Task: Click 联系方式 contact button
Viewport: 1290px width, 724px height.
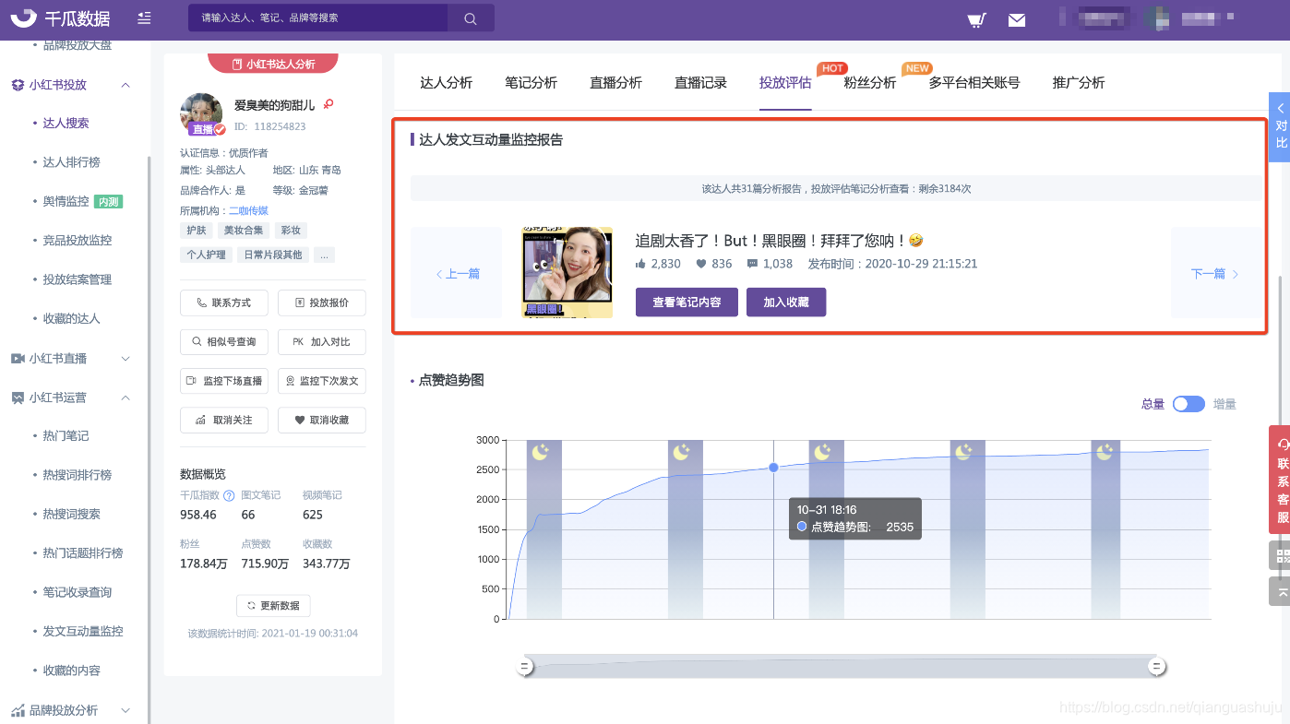Action: [224, 303]
